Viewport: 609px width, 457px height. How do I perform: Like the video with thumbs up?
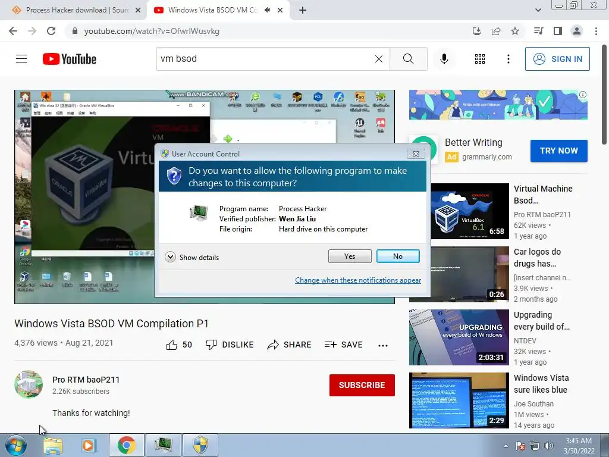coord(178,345)
